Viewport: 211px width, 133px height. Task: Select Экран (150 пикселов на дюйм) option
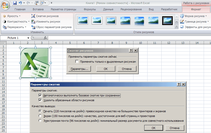pyautogui.click(x=40, y=116)
